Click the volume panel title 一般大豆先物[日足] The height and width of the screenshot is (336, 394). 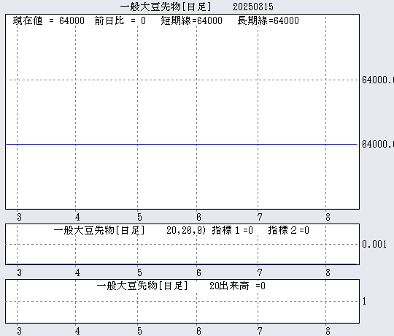142,286
